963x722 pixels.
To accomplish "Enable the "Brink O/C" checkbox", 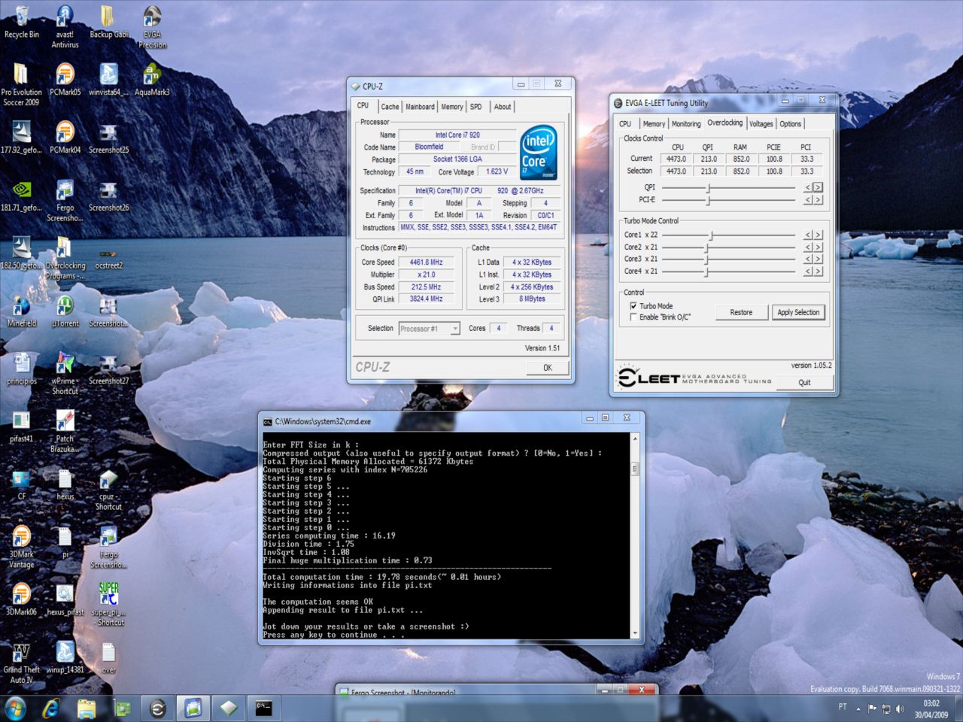I will (x=633, y=317).
